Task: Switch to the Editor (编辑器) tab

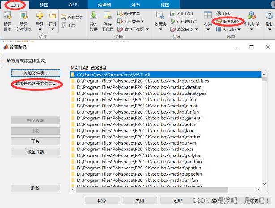Action: pos(104,5)
